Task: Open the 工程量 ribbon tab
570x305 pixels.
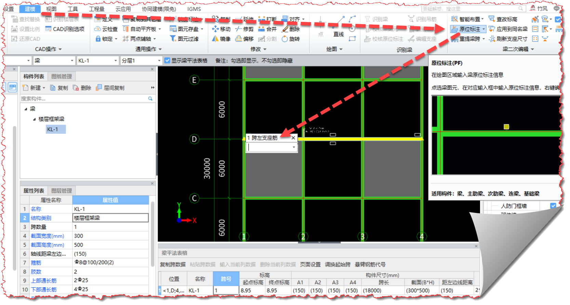Action: [x=96, y=9]
